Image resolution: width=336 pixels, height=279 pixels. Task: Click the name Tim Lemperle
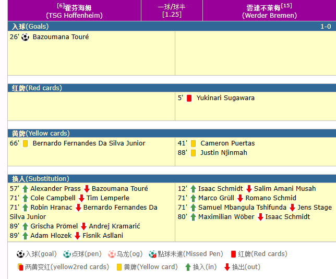coord(108,198)
